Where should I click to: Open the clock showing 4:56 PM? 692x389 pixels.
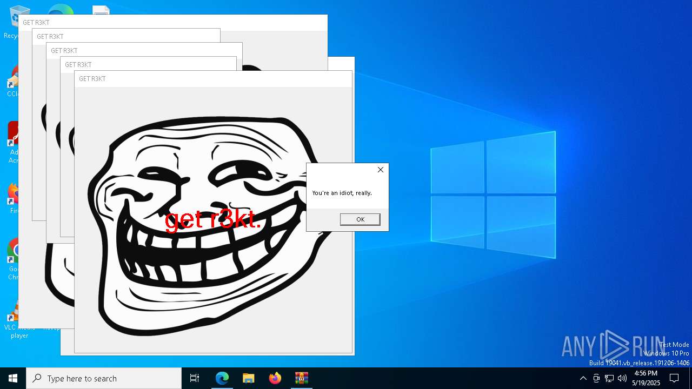[646, 378]
